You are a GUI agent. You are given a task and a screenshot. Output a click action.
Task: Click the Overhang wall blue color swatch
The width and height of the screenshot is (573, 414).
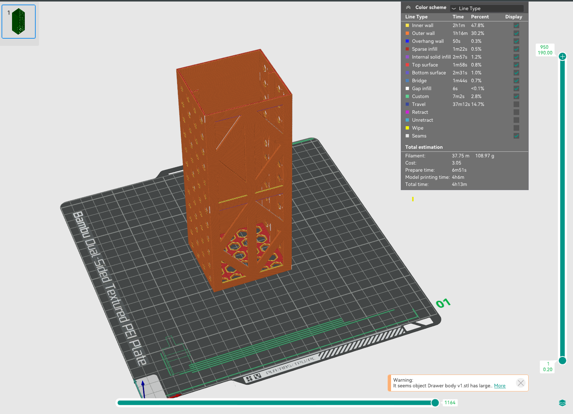click(407, 41)
